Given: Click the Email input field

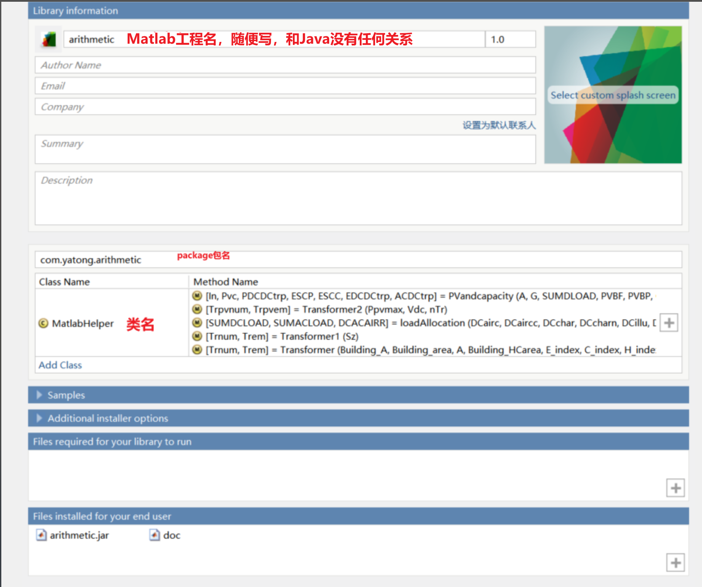Looking at the screenshot, I should (285, 86).
